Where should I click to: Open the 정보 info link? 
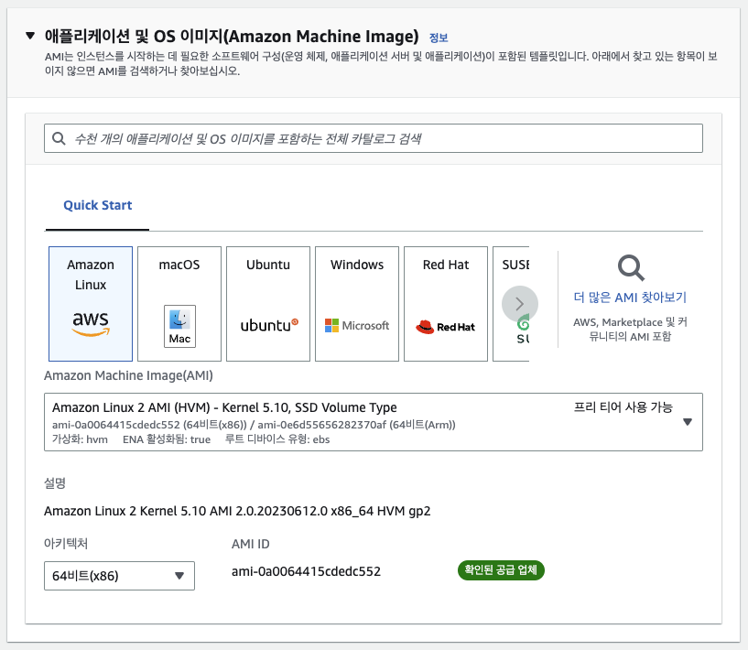[x=439, y=38]
